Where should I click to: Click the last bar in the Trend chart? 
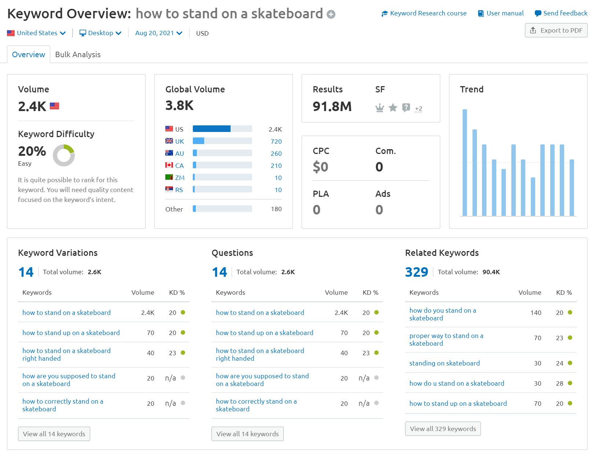(x=572, y=188)
